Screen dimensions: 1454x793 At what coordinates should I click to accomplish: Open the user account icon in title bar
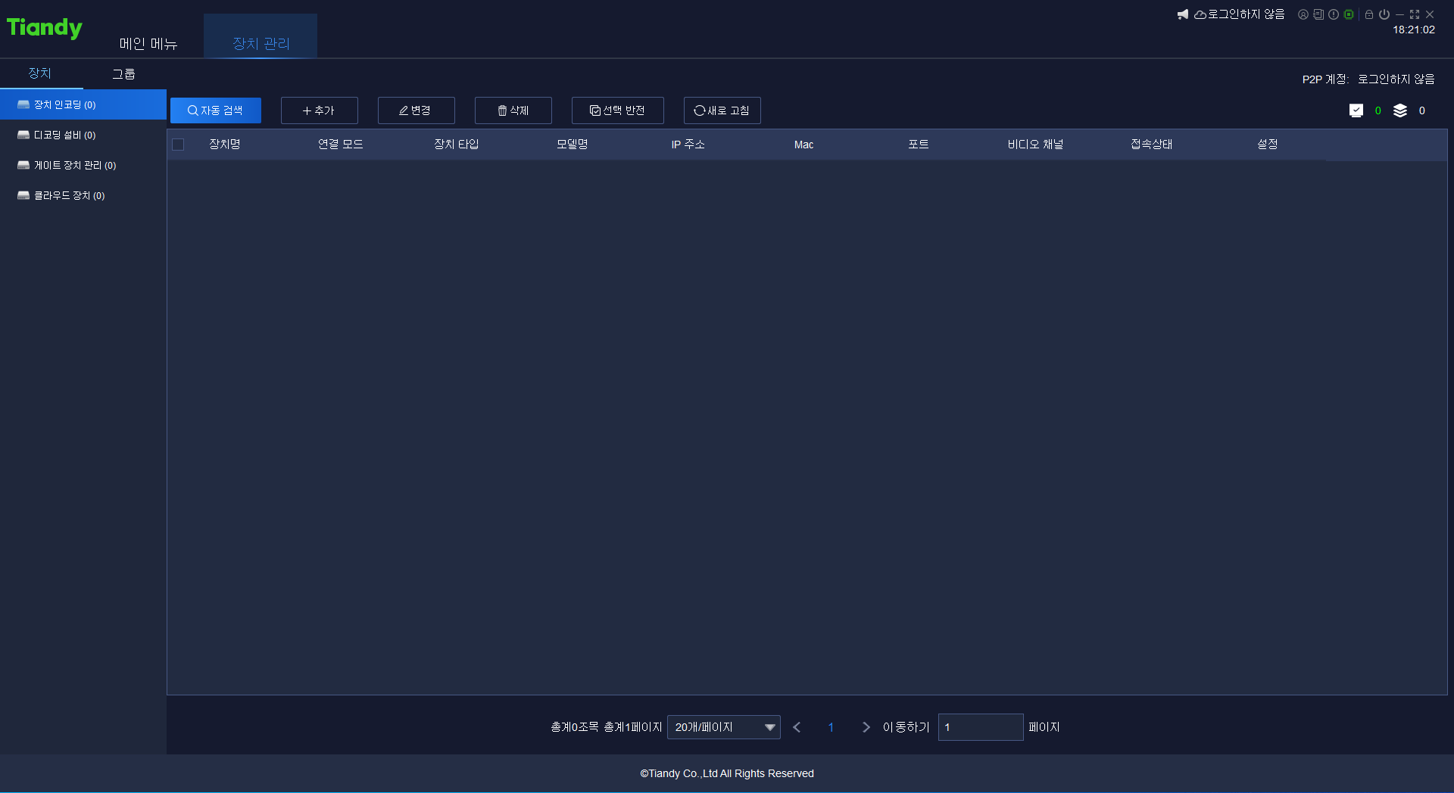[1303, 14]
